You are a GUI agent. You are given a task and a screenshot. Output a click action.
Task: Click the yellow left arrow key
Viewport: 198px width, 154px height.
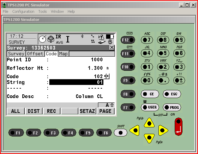click(x=135, y=130)
